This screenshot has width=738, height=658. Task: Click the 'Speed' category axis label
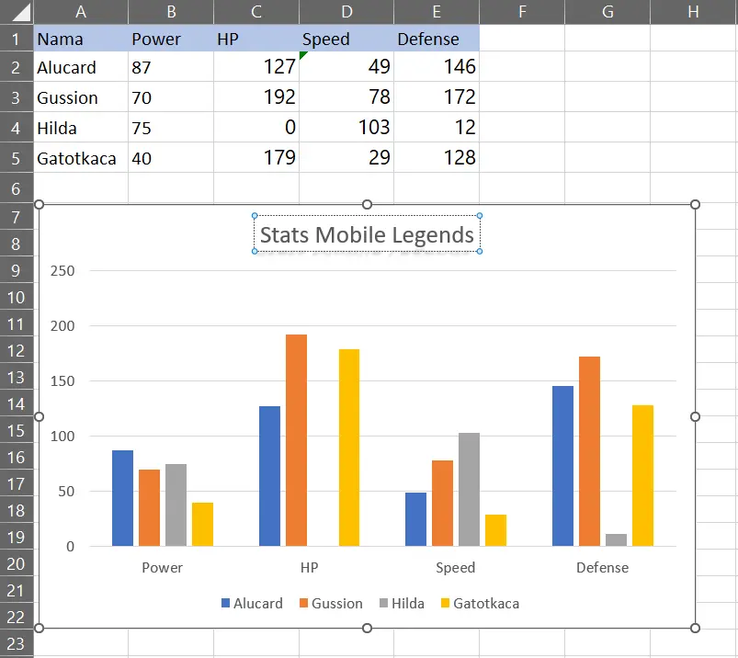[456, 568]
